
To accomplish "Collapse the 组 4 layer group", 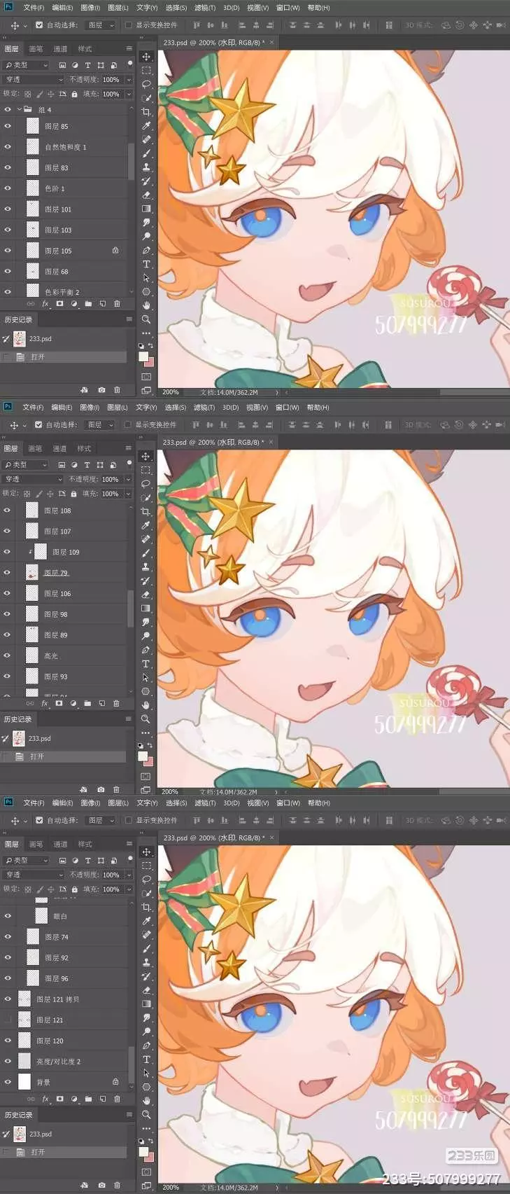I will click(x=18, y=109).
